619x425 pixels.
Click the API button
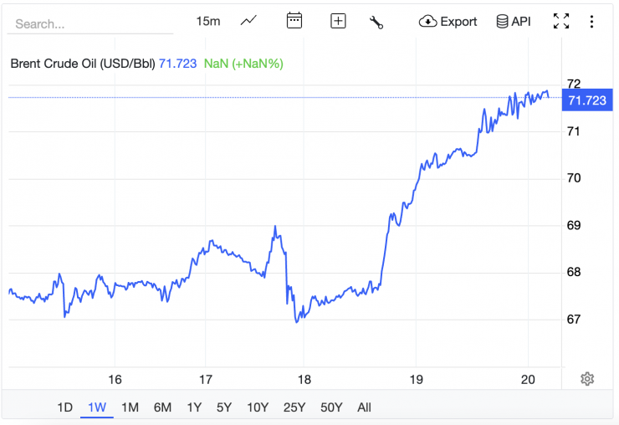coord(514,21)
